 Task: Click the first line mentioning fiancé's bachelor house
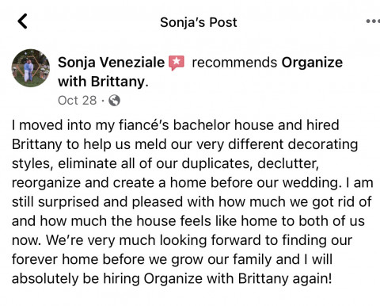(x=176, y=125)
